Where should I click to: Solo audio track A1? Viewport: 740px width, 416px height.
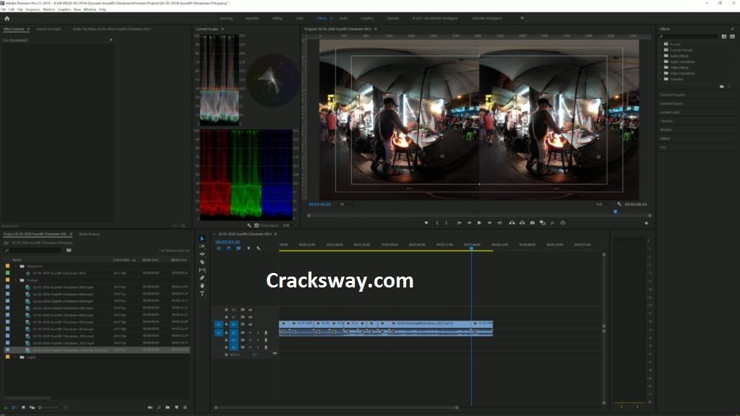pos(258,332)
